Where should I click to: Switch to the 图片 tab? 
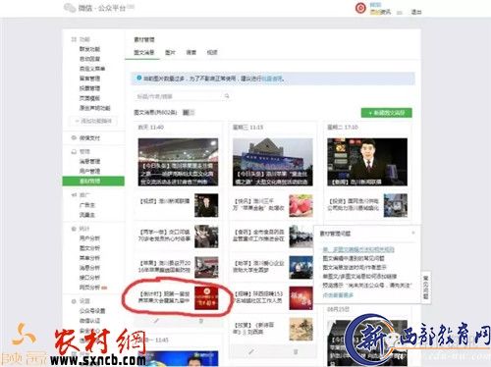[x=170, y=52]
